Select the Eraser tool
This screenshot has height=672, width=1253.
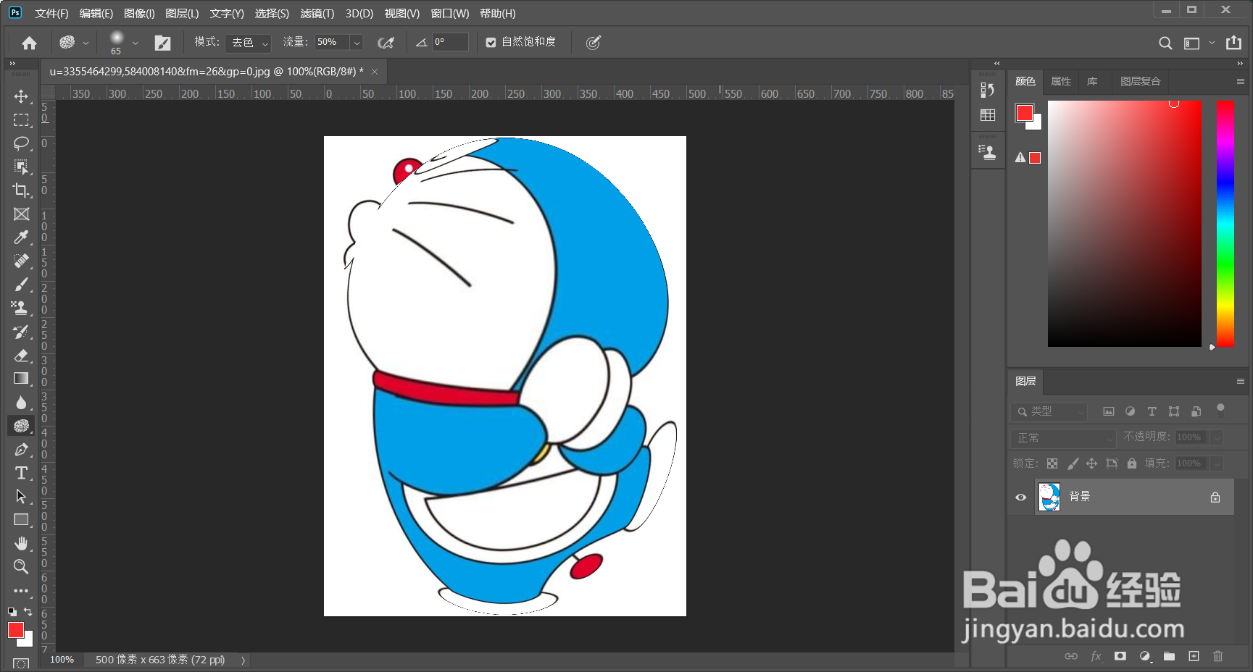point(21,355)
